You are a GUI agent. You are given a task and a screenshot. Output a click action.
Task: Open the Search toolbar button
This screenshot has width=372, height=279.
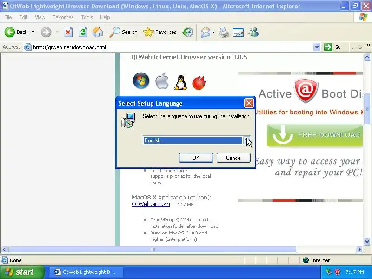(x=123, y=32)
